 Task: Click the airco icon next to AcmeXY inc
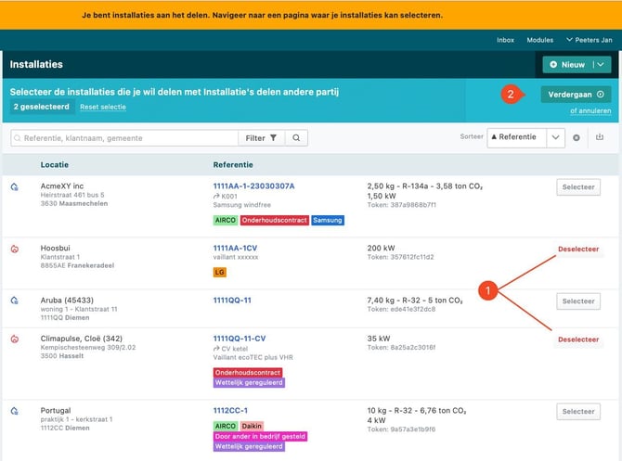tap(14, 186)
